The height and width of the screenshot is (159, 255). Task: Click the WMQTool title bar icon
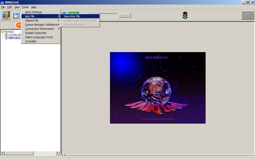pyautogui.click(x=2, y=2)
